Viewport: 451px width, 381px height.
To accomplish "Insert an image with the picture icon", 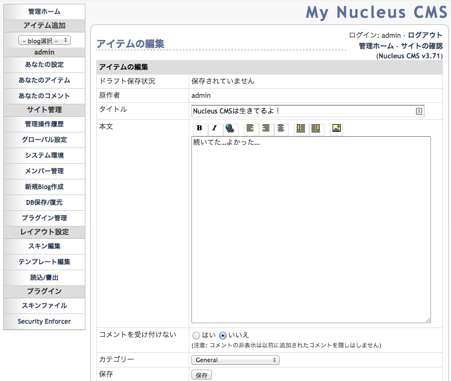I will click(336, 129).
